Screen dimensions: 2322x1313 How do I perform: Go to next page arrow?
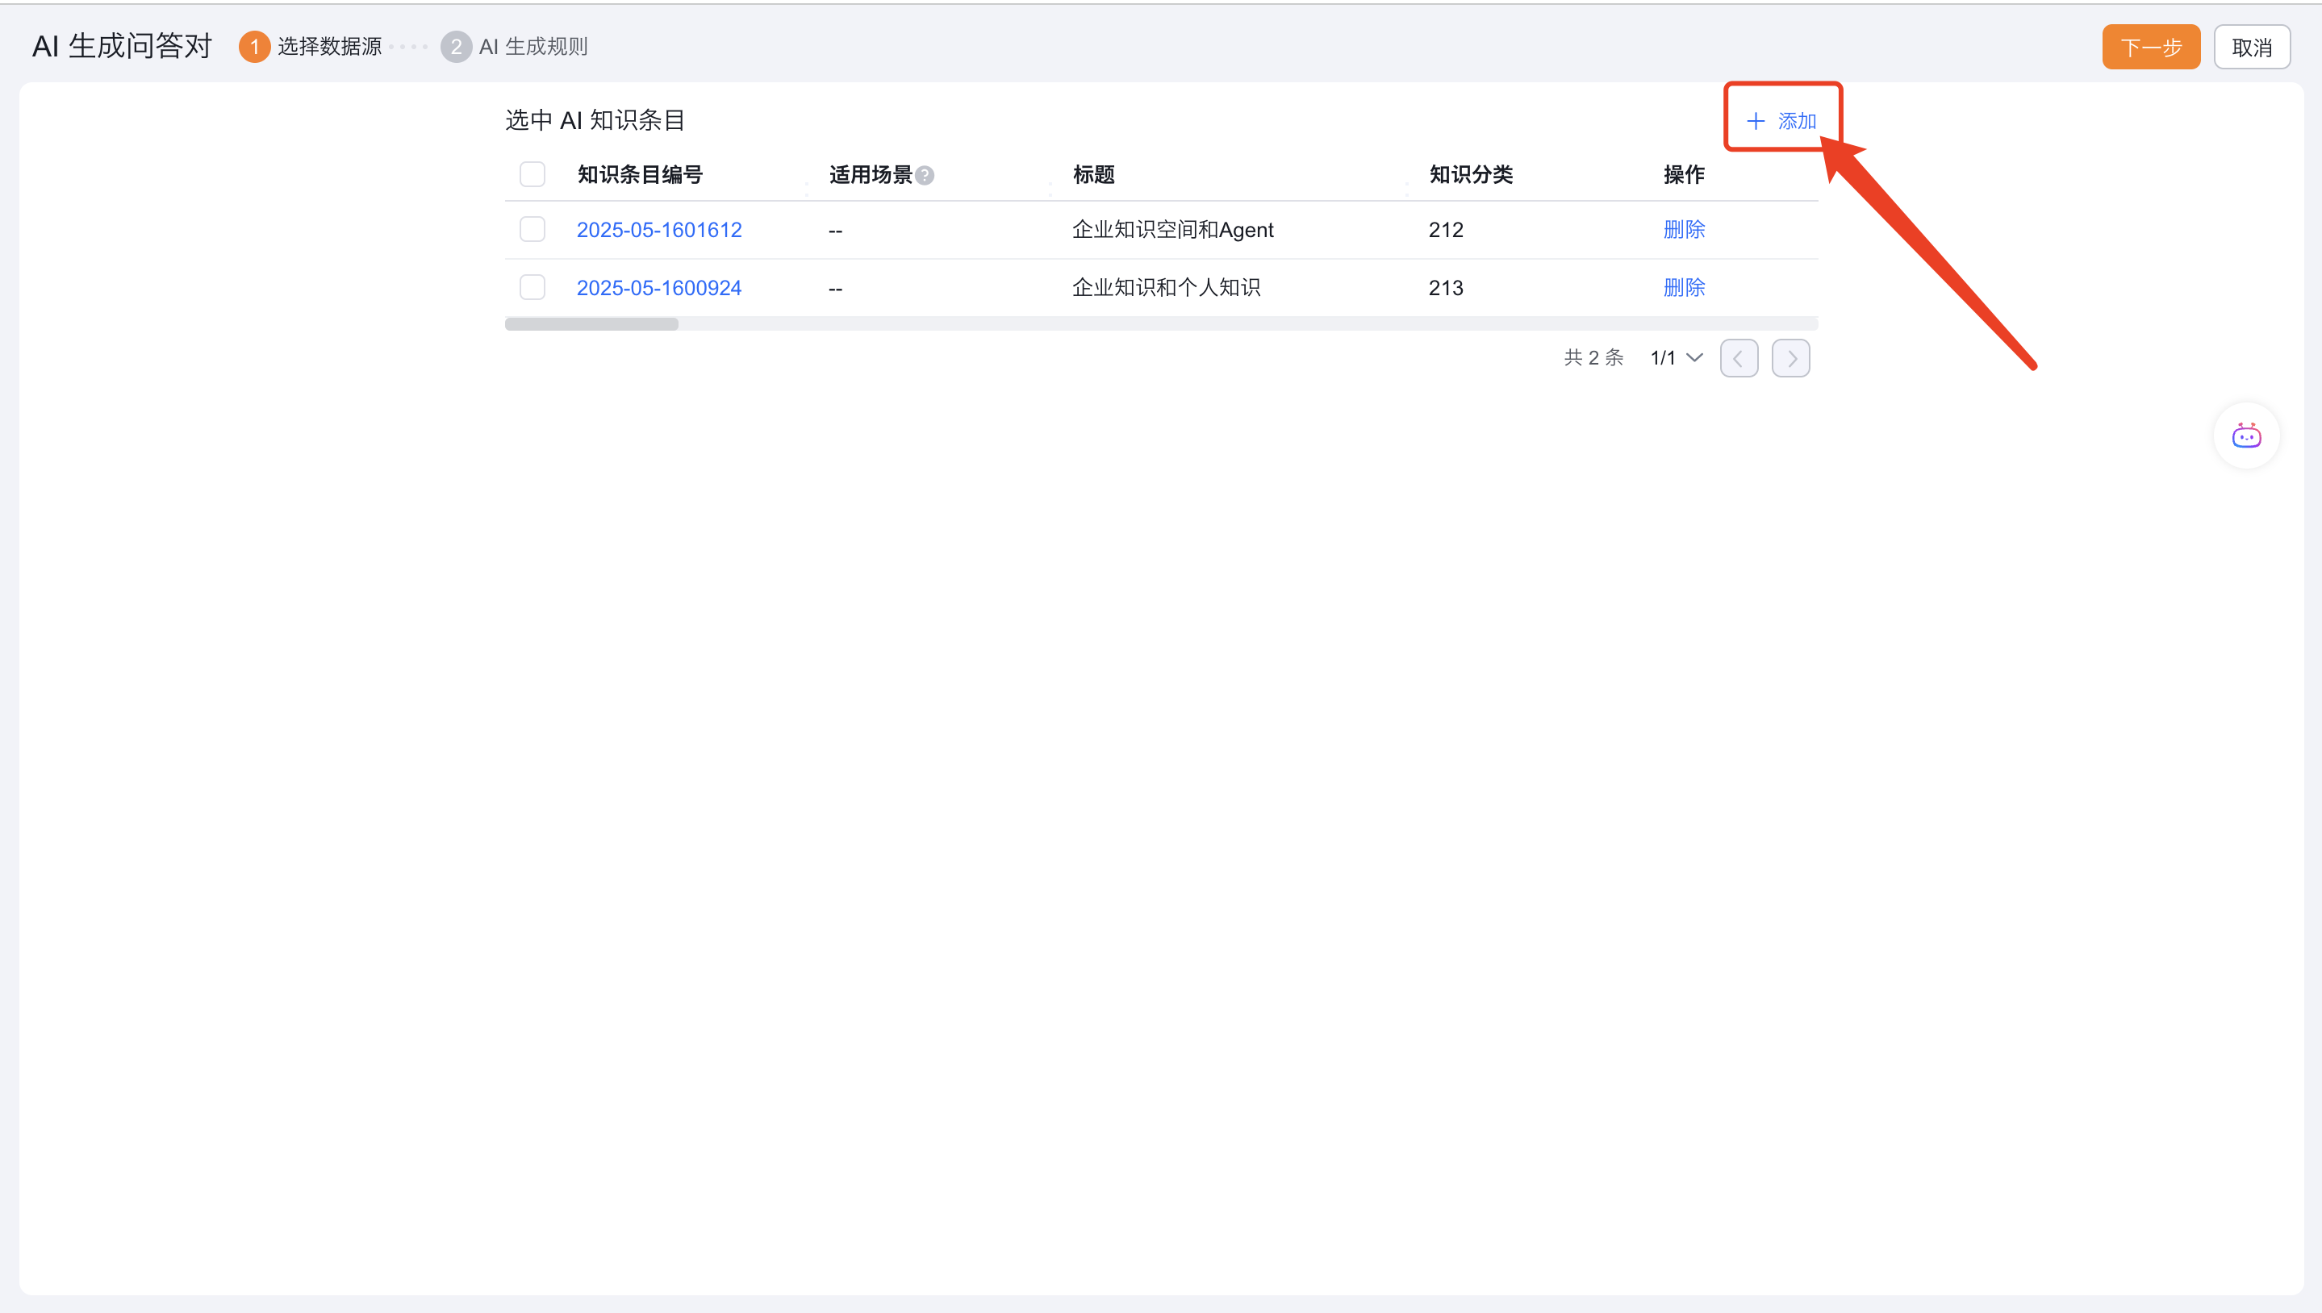1790,358
